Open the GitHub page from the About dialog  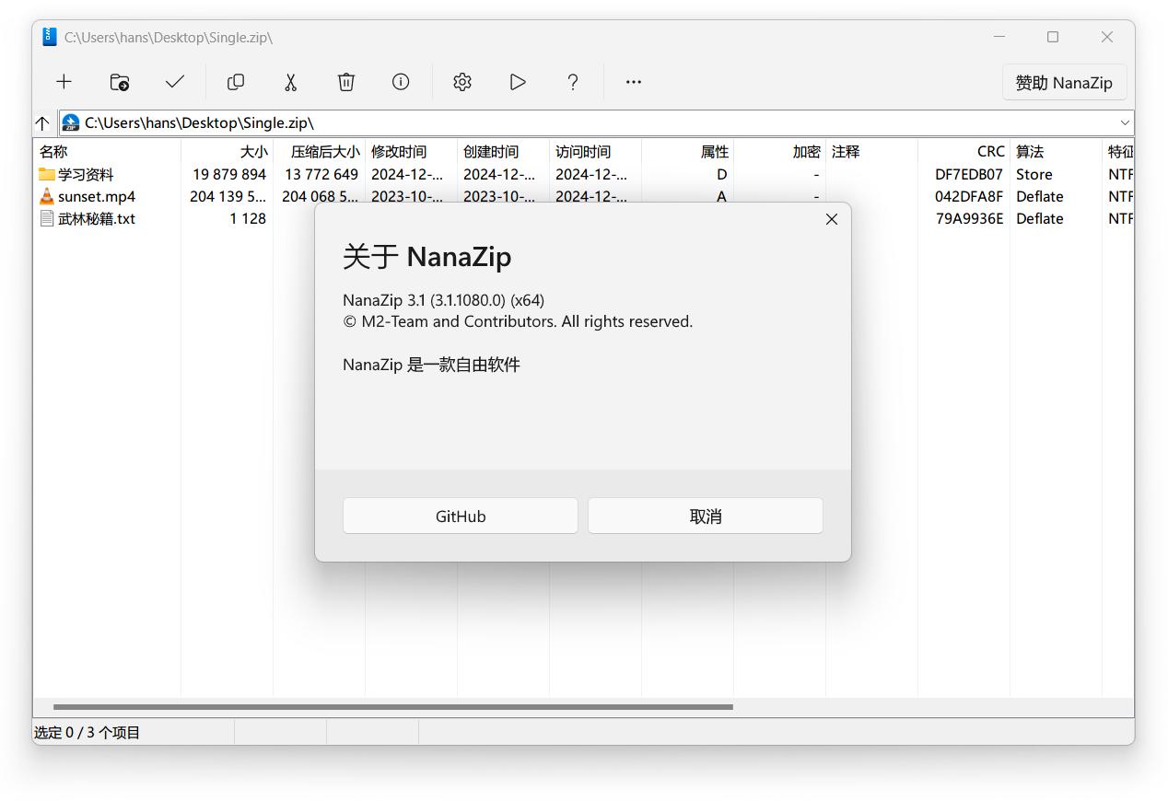(x=460, y=516)
